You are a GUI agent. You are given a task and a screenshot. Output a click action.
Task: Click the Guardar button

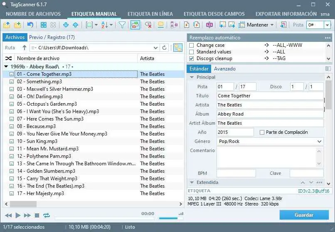click(x=304, y=215)
